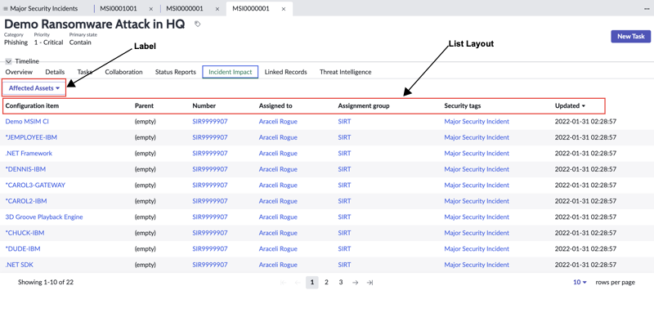The height and width of the screenshot is (317, 654).
Task: Open the hamburger menu for Major Security Incidents
Action: click(x=6, y=8)
